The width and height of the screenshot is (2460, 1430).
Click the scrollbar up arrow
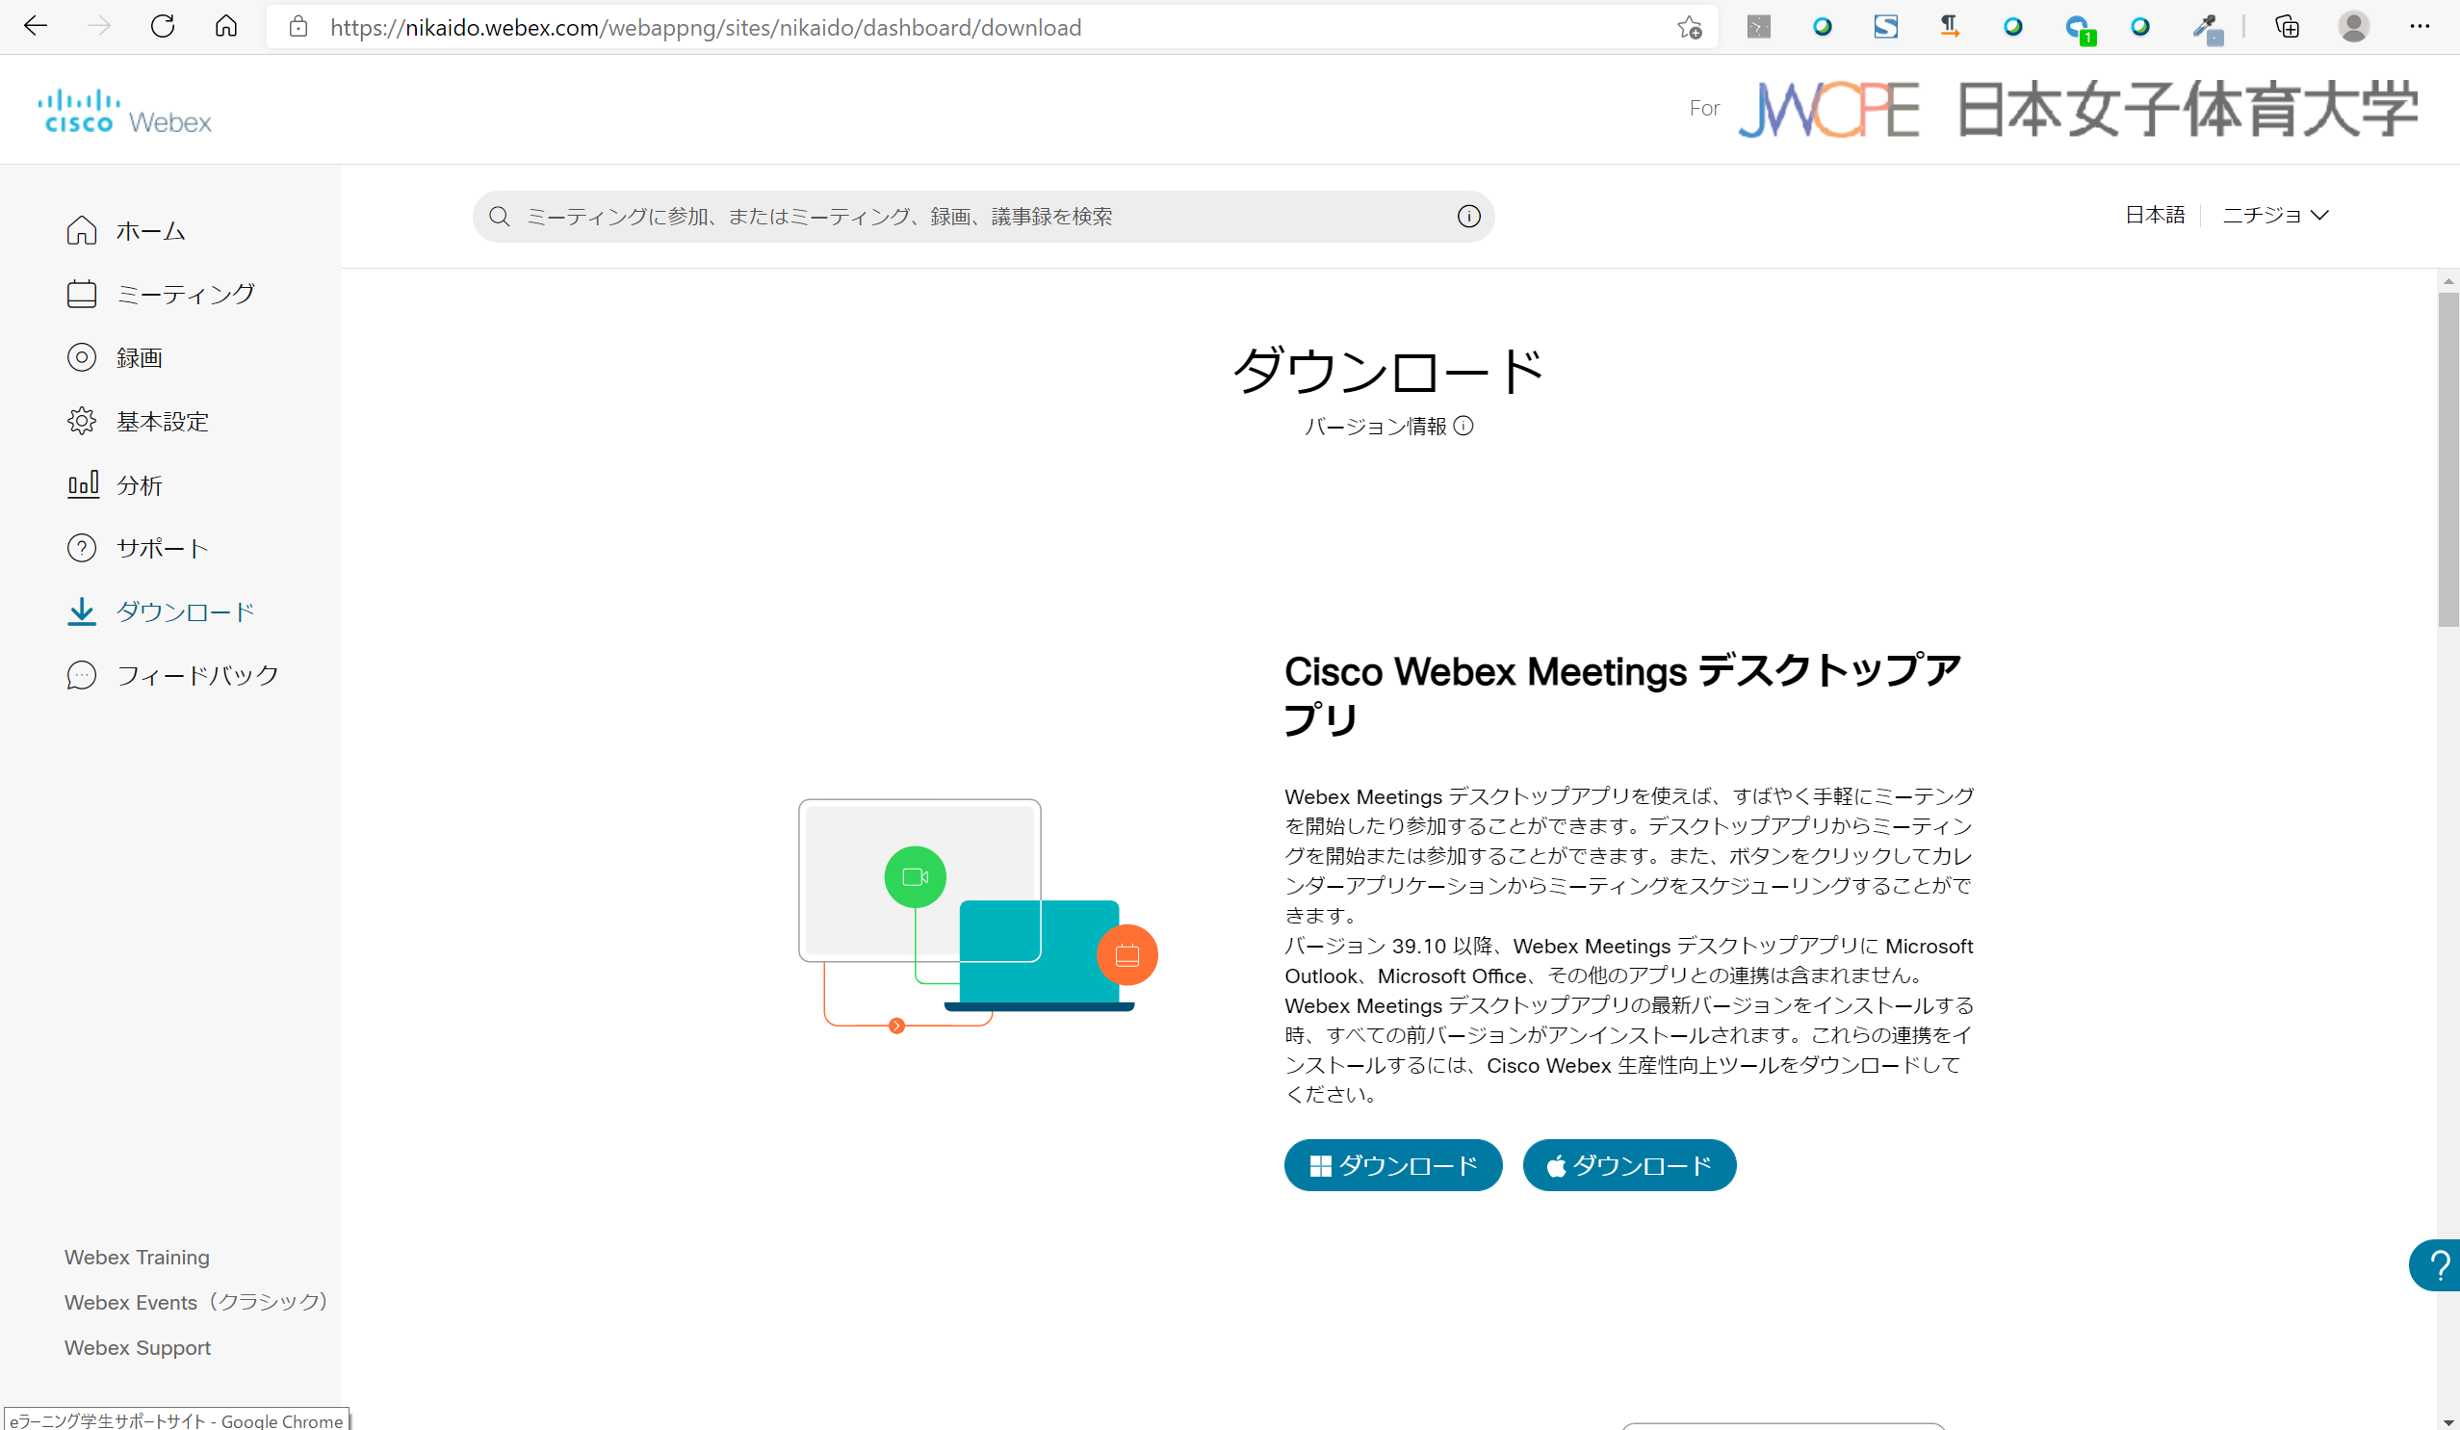point(2447,280)
